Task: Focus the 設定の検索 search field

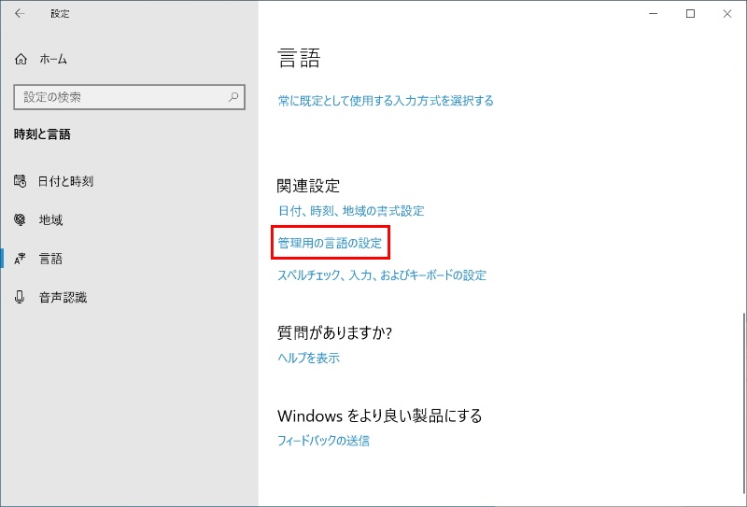Action: [117, 96]
